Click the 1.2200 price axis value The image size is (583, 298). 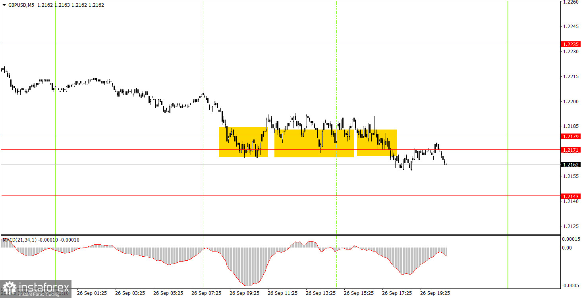[571, 101]
